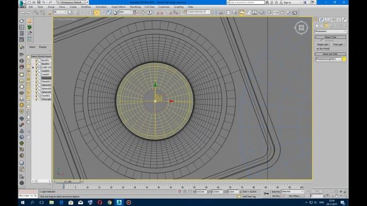The width and height of the screenshot is (367, 206).
Task: Open the Edit menu
Action: point(30,7)
